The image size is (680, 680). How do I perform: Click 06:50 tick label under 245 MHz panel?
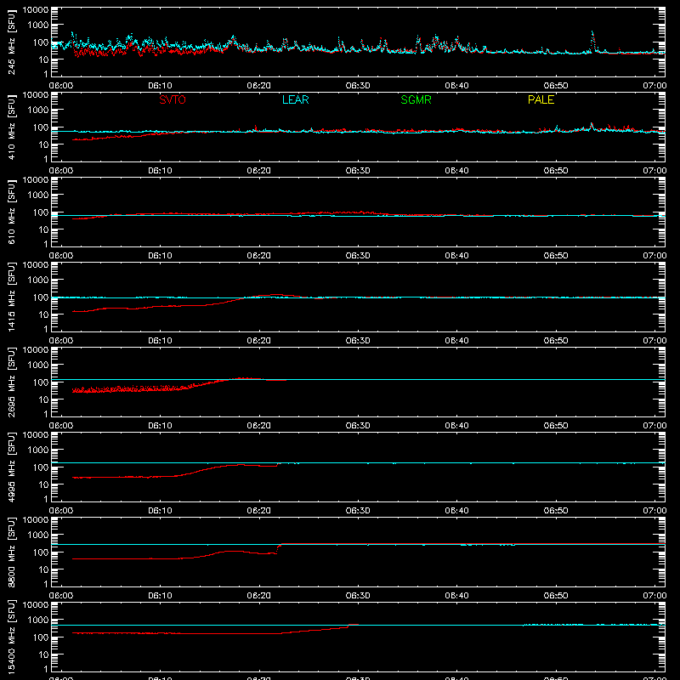556,86
